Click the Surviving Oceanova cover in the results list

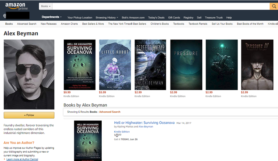point(88,141)
